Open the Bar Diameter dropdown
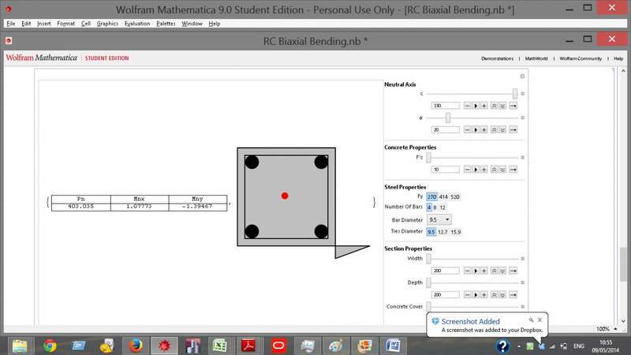The image size is (631, 355). (439, 219)
